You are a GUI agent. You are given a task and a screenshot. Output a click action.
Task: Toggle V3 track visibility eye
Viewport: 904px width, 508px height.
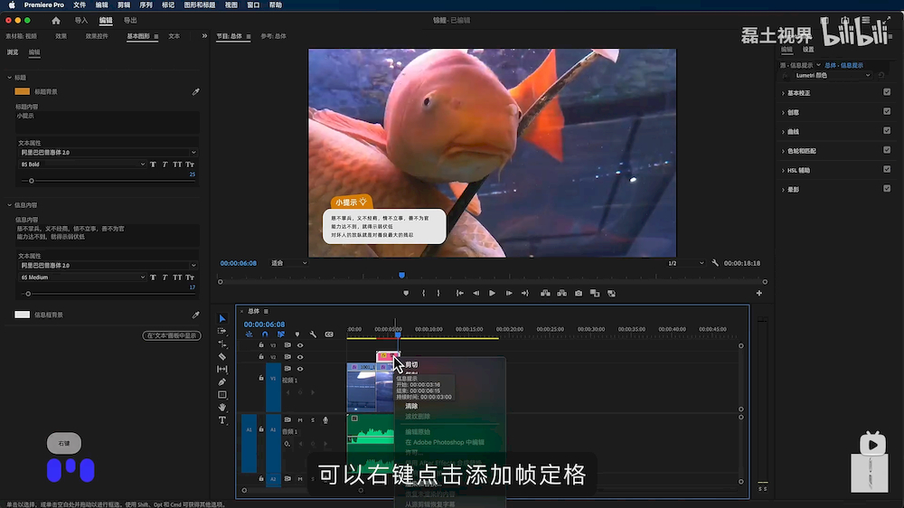click(300, 345)
